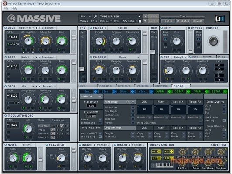Click the AT macro source handle
Image resolution: width=232 pixels, height=174 pixels.
[156, 158]
